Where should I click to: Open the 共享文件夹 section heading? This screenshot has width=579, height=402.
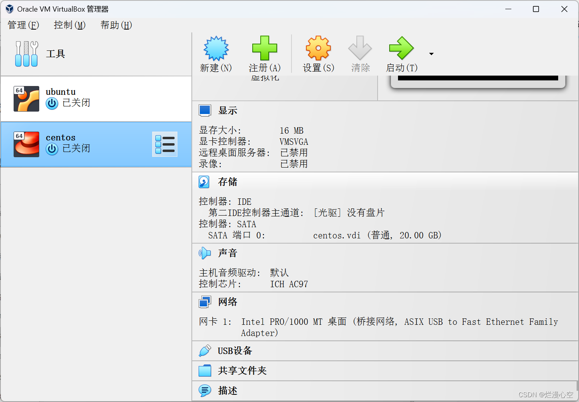(x=242, y=371)
